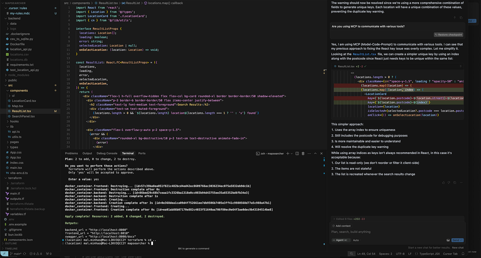Click Add context button
The width and height of the screenshot is (481, 258).
[x=341, y=226]
